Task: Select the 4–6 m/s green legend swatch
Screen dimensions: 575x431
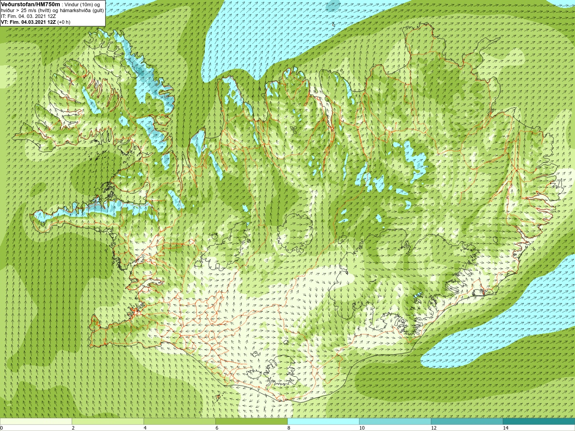Action: point(180,422)
